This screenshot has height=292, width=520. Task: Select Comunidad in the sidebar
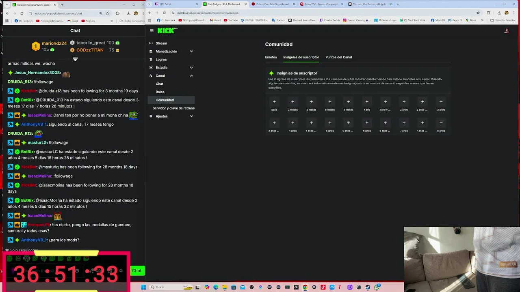pyautogui.click(x=171, y=100)
